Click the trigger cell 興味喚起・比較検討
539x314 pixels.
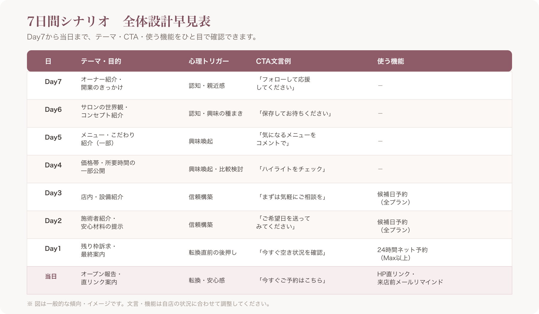click(x=216, y=169)
